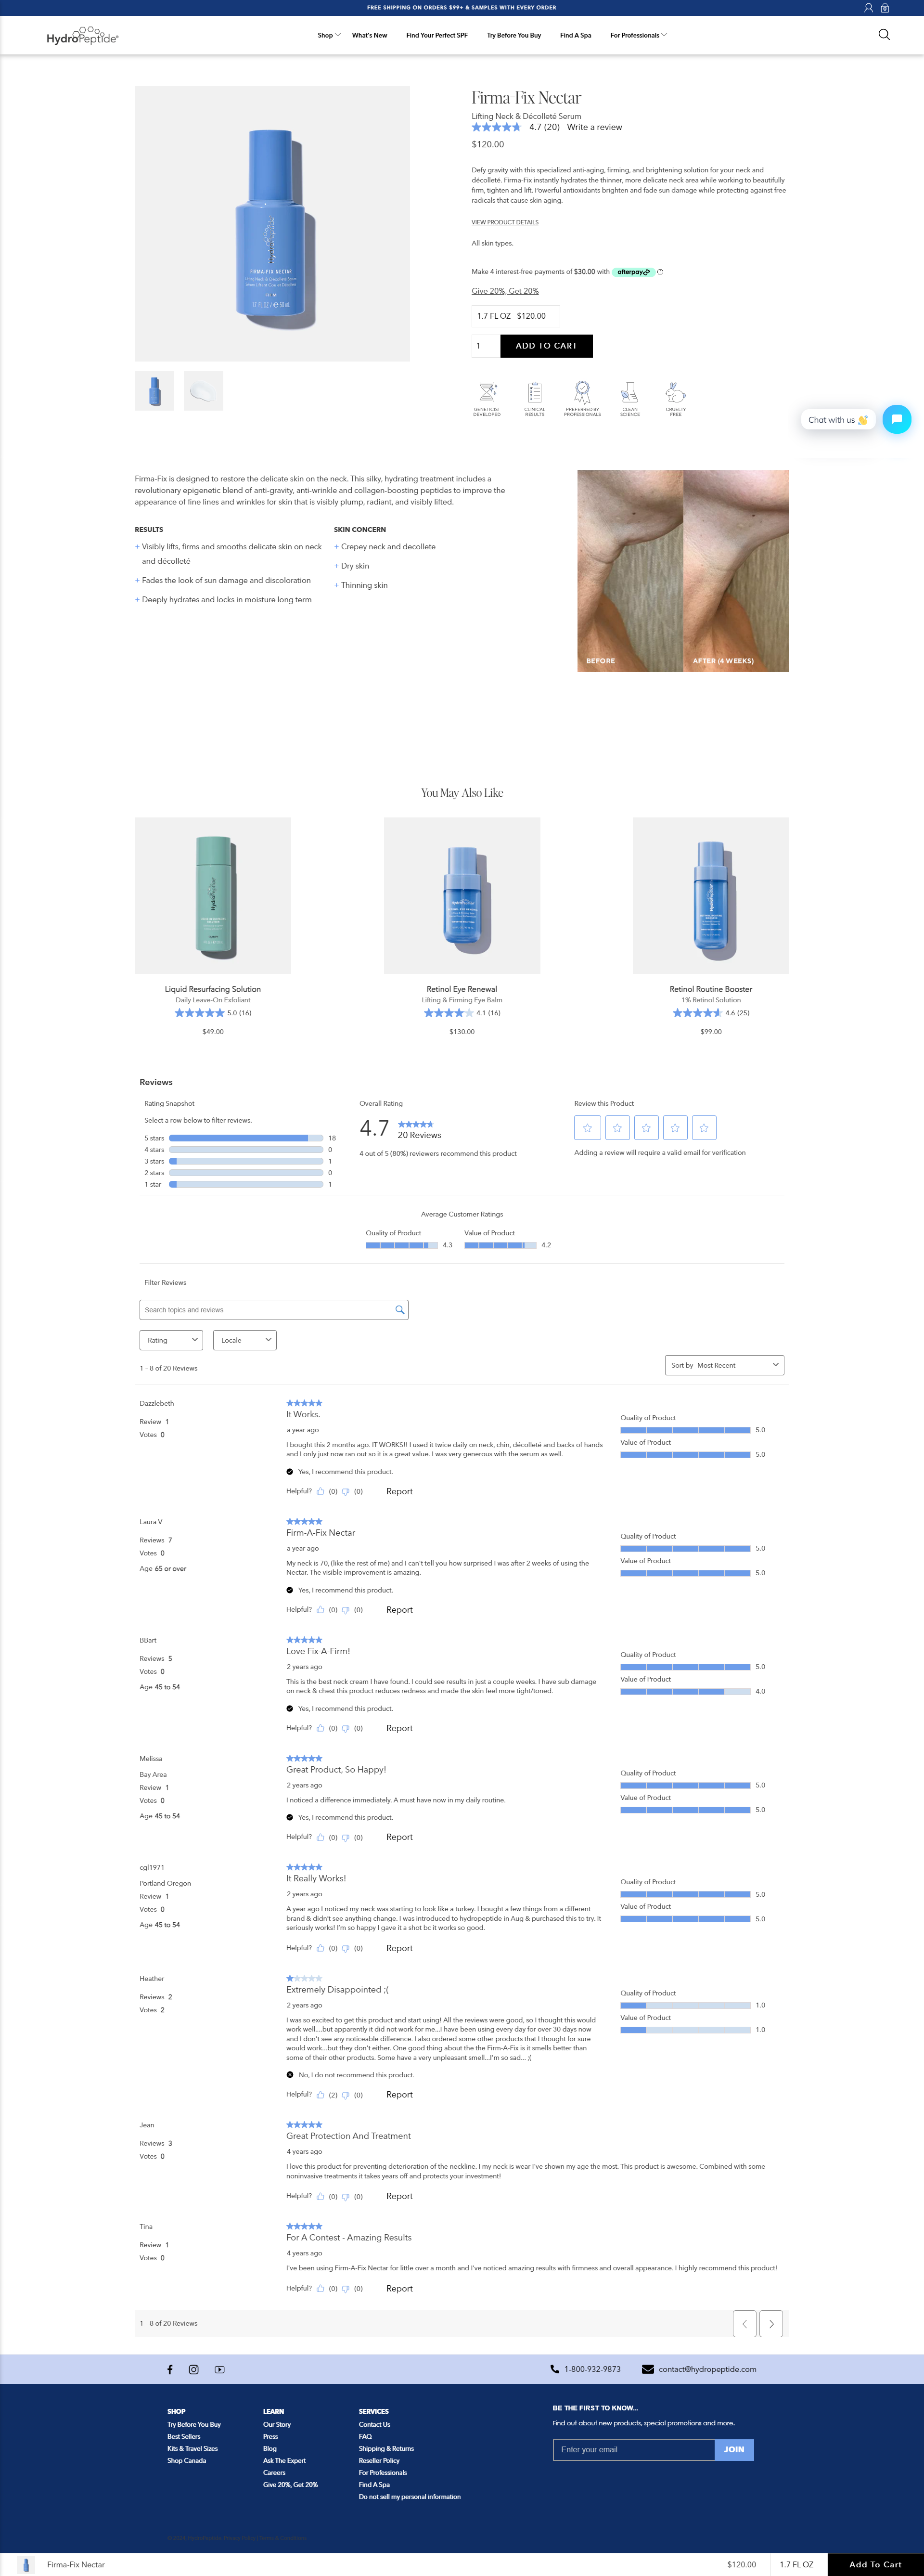Thumbs down Laura V's Firm-A-Fix Nectar review
Screen dimensions: 924x2576
pos(346,1609)
